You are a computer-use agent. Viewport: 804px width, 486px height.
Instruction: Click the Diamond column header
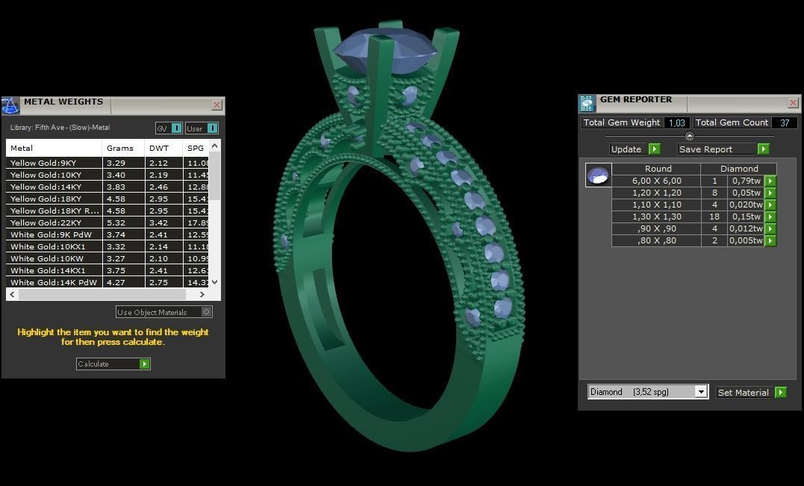pyautogui.click(x=739, y=169)
